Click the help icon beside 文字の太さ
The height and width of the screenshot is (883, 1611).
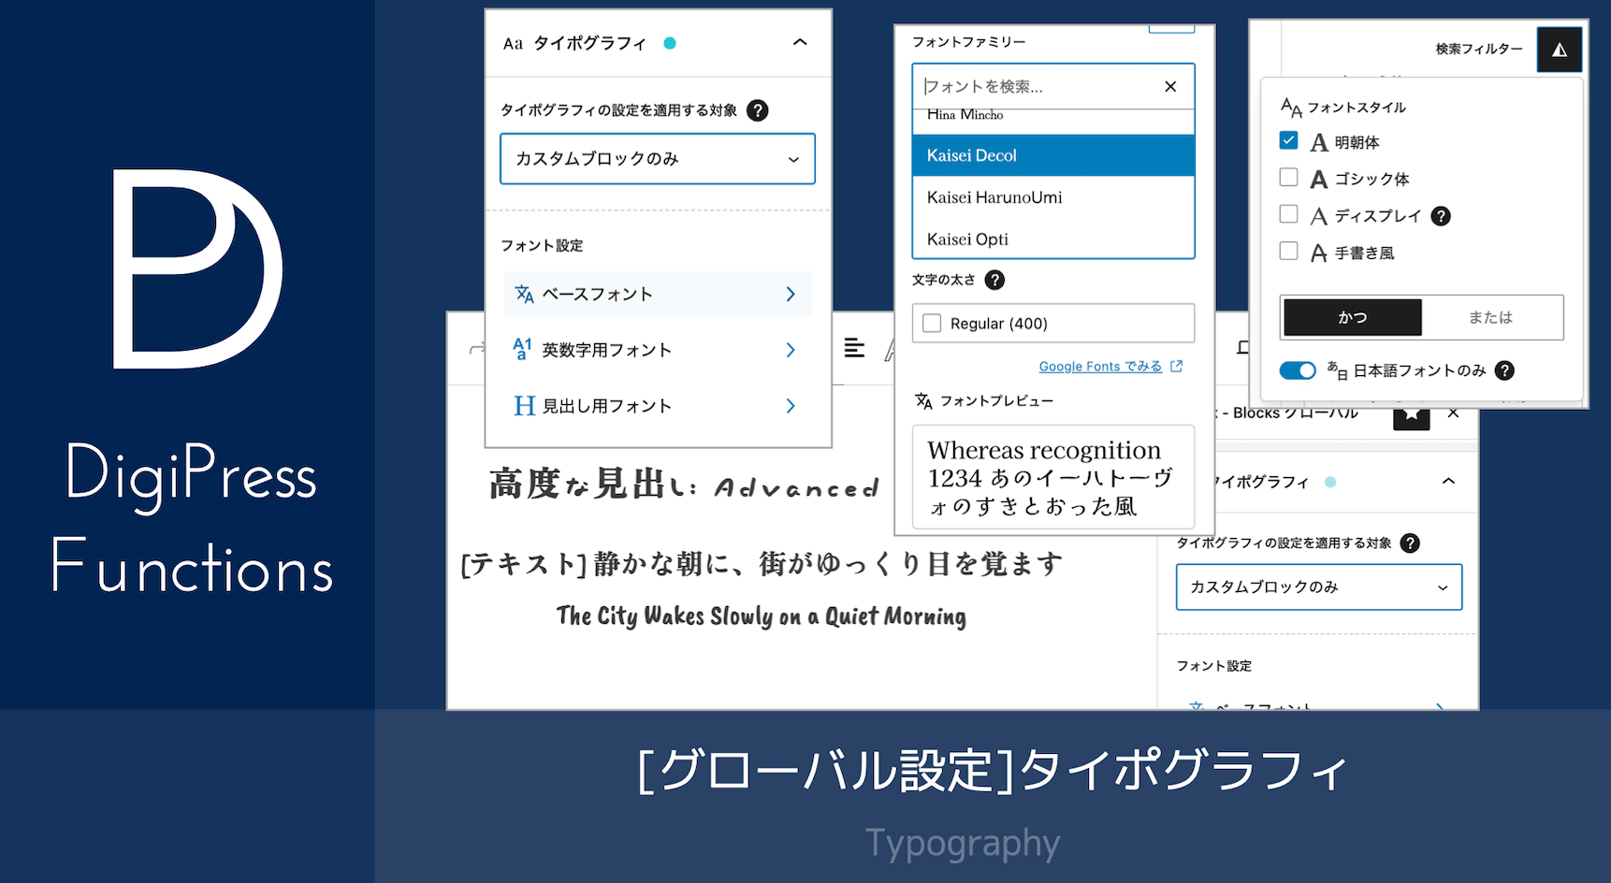coord(995,280)
